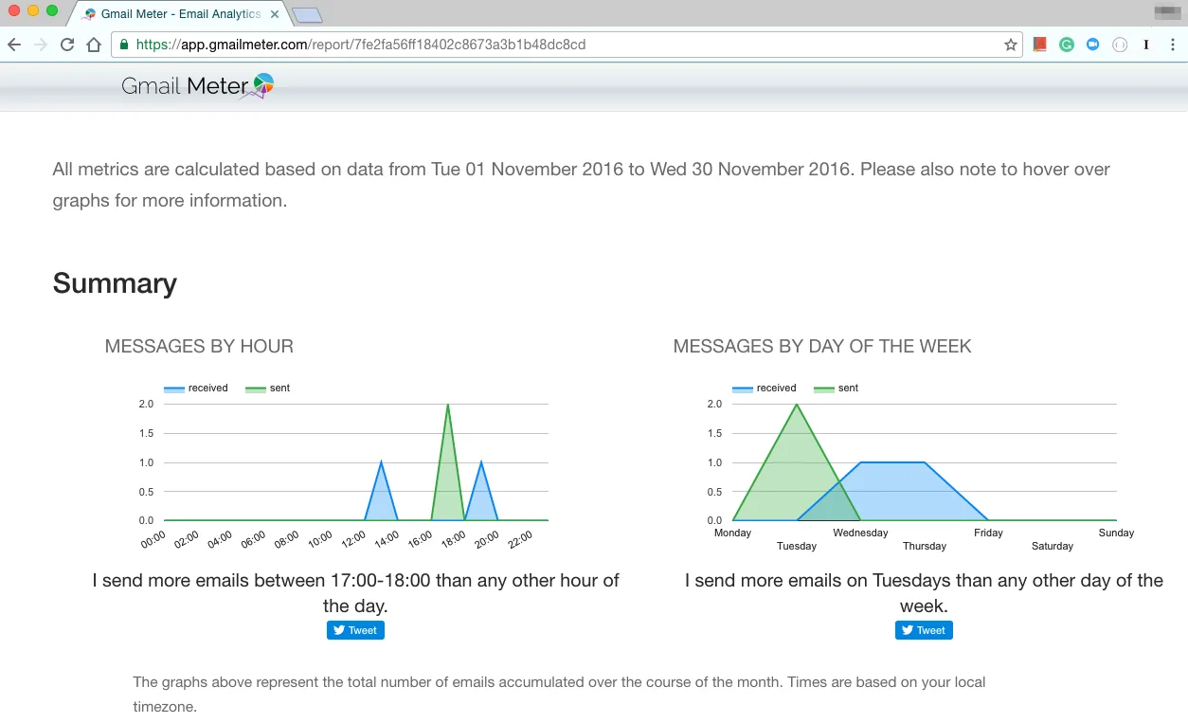Click the macOS yellow minimize window button
1188x723 pixels.
pos(33,10)
